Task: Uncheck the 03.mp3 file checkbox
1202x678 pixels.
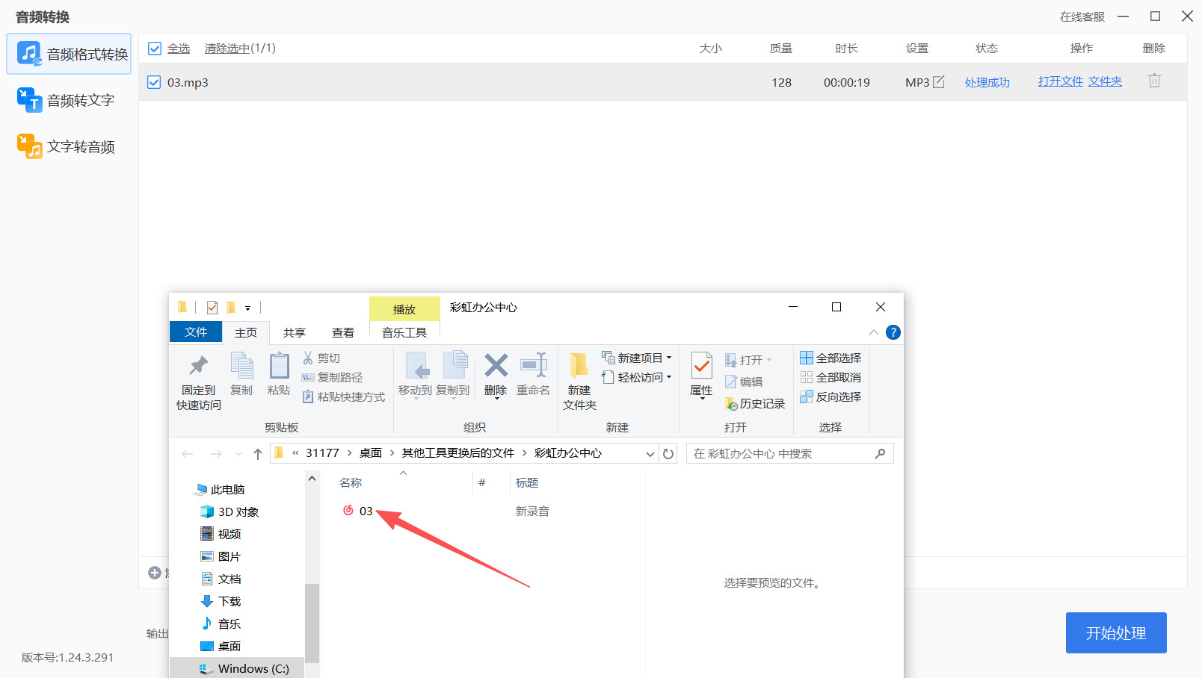Action: [155, 82]
